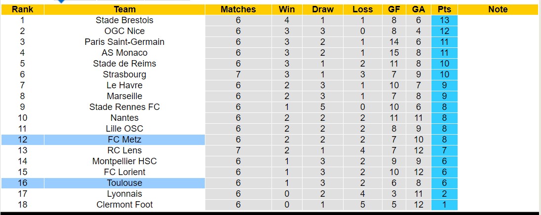Sort by the Pts column header
Image resolution: width=541 pixels, height=215 pixels.
tap(444, 9)
